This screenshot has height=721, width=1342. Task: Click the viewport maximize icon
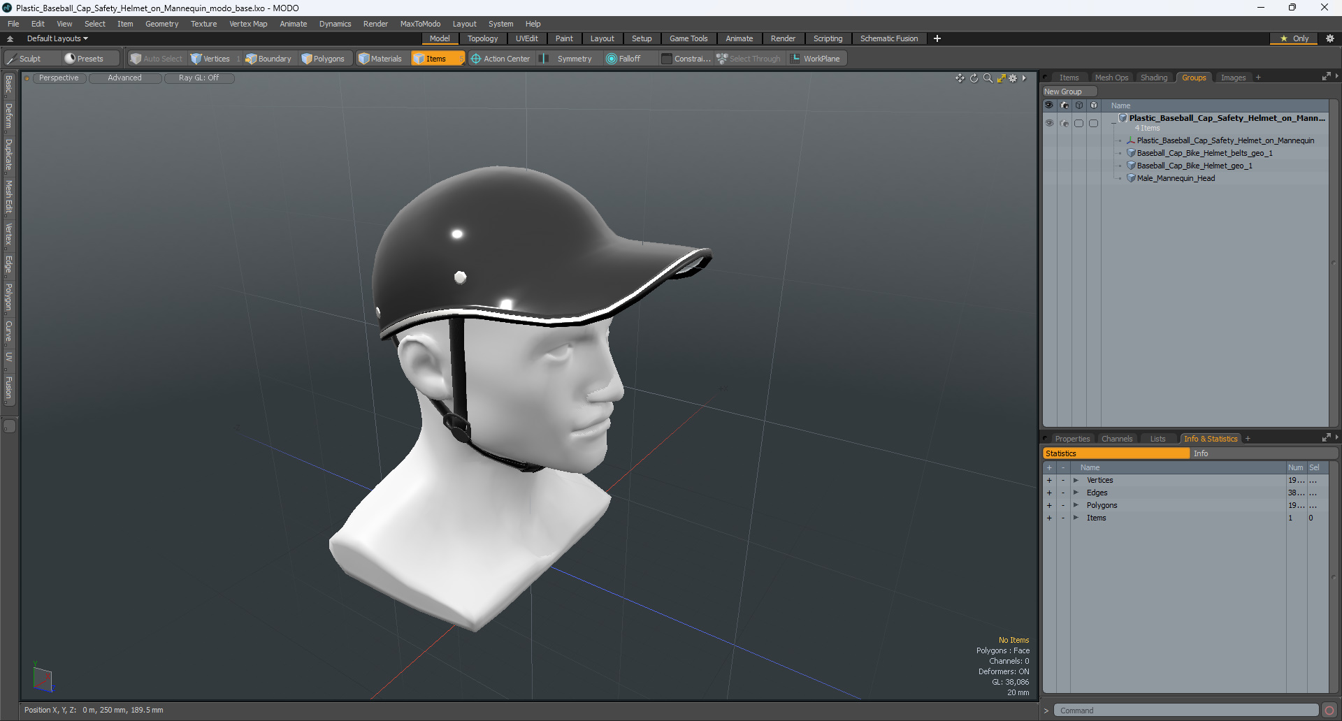click(1001, 78)
